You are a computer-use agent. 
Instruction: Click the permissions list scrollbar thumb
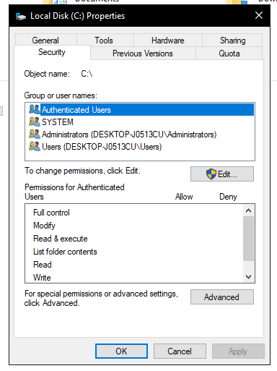pos(248,239)
